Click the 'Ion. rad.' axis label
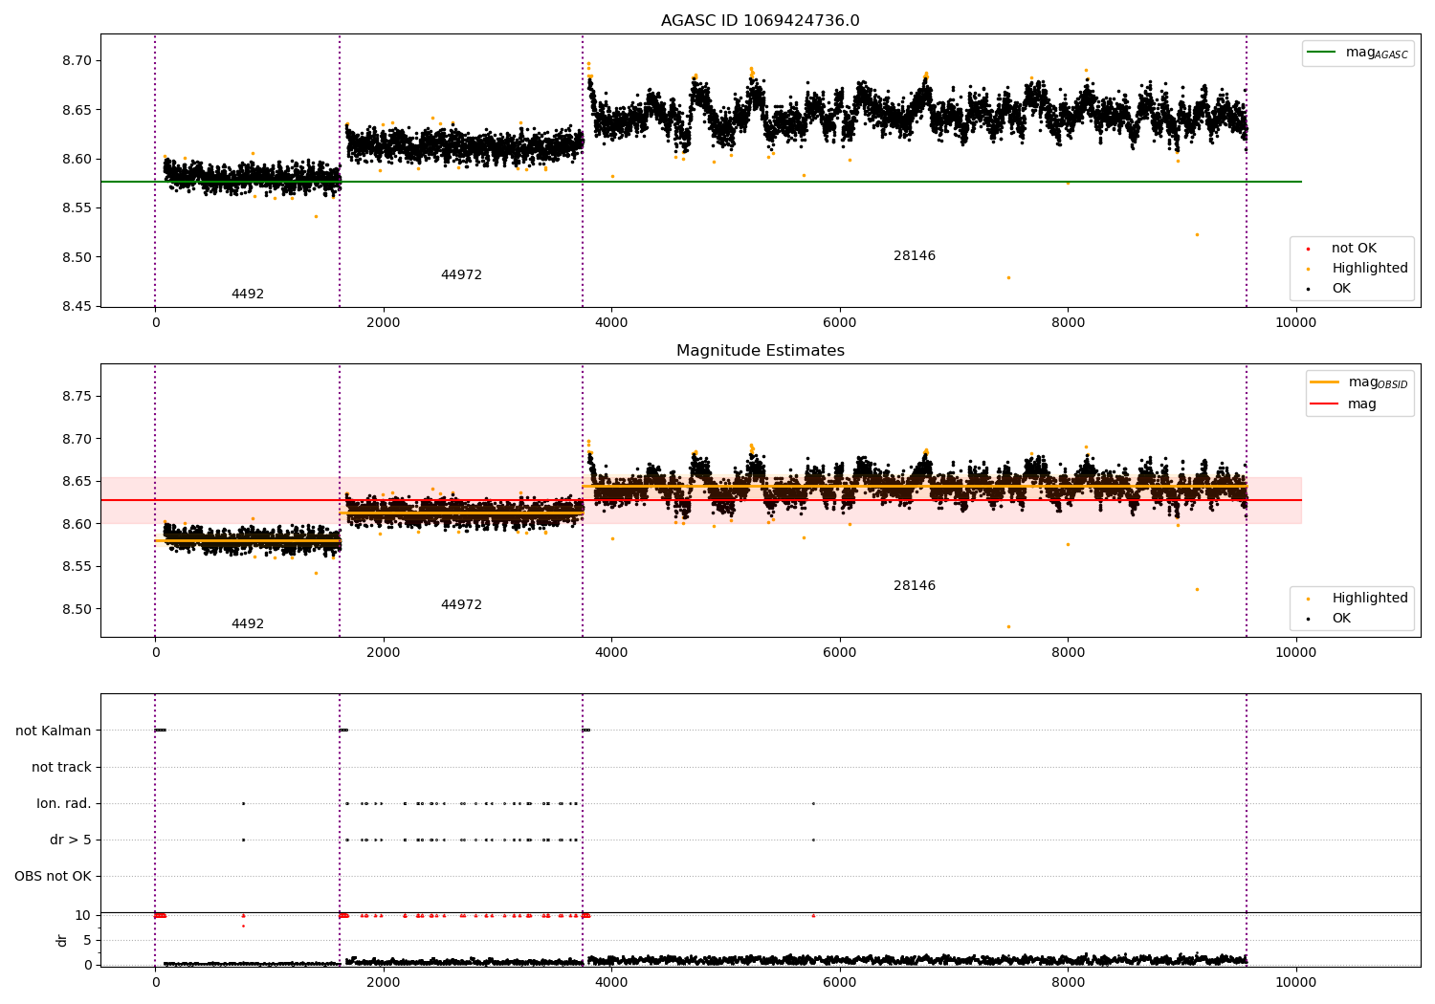 coord(64,803)
